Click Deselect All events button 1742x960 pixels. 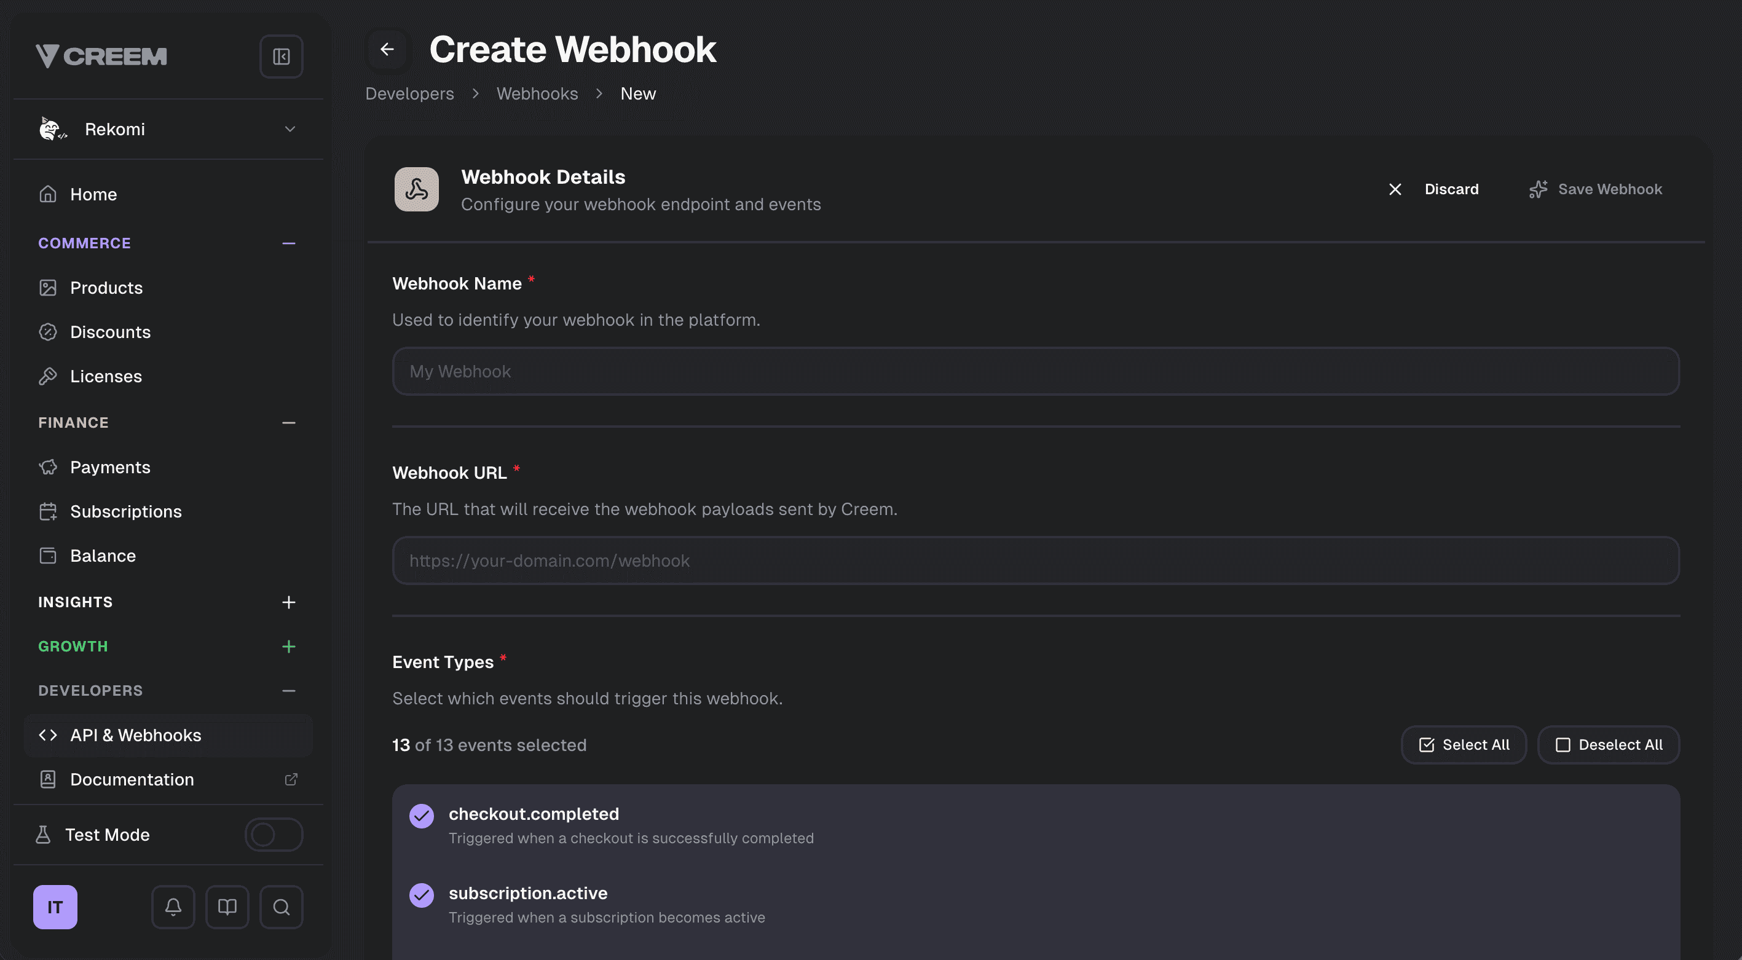tap(1609, 745)
